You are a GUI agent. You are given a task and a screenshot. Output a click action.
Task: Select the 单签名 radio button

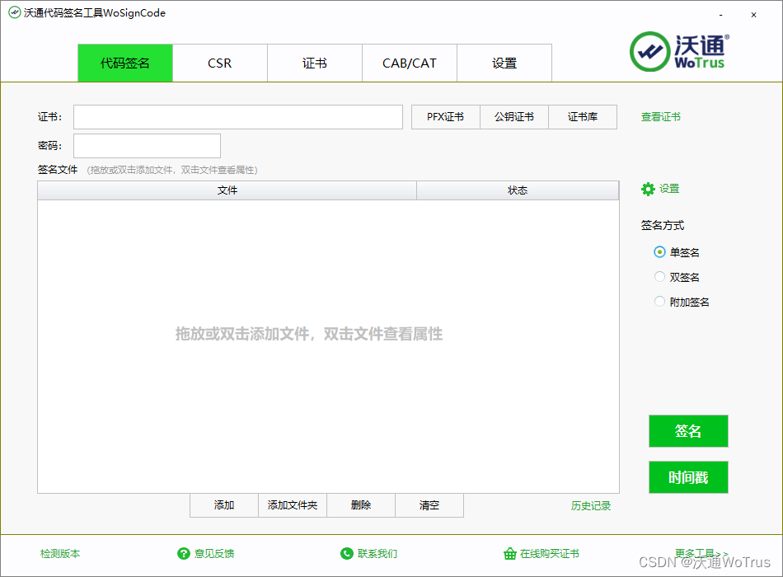659,251
